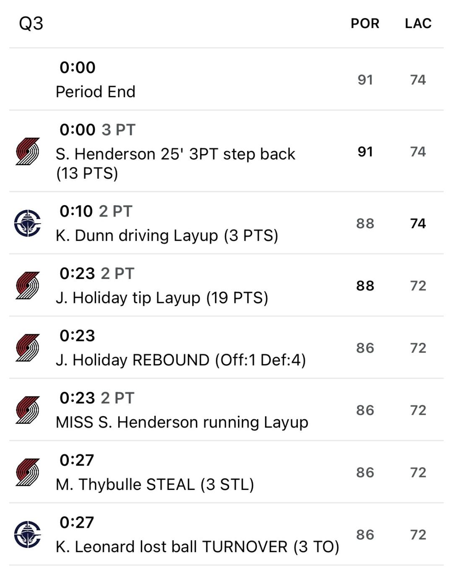Tap Blazers logo beside J. Holiday rebound
This screenshot has height=571, width=453.
click(28, 348)
